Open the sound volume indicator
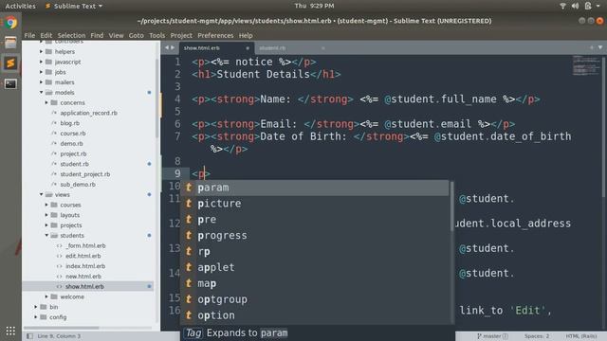Viewport: 607px width, 341px height. (x=576, y=6)
